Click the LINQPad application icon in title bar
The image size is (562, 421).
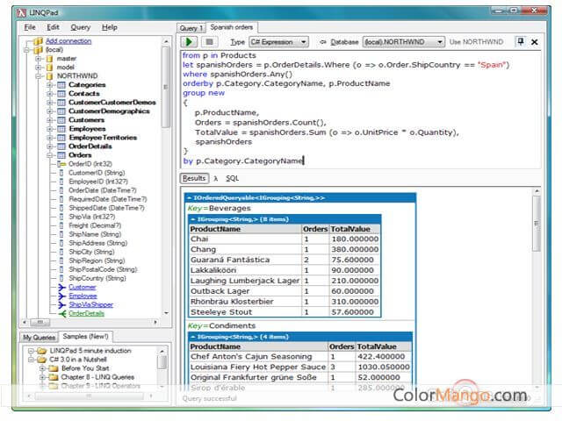[22, 13]
